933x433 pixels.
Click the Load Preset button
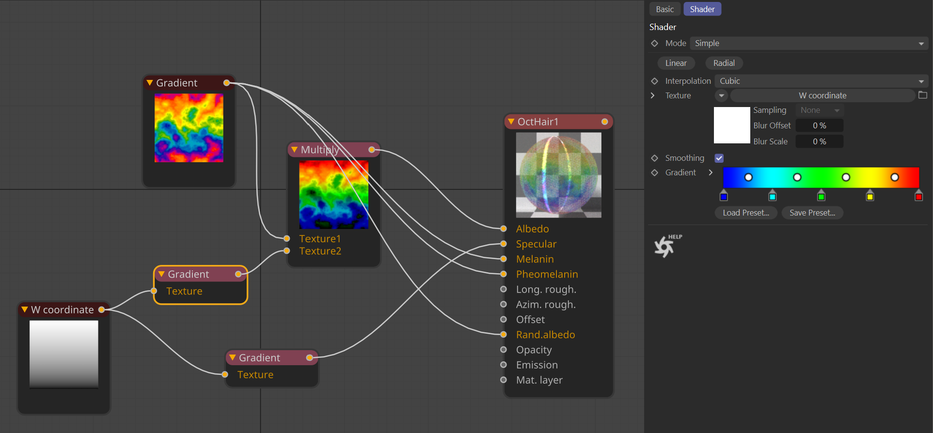click(746, 213)
